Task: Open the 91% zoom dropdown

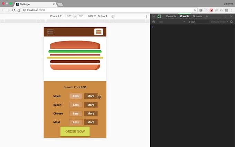Action: [x=92, y=16]
